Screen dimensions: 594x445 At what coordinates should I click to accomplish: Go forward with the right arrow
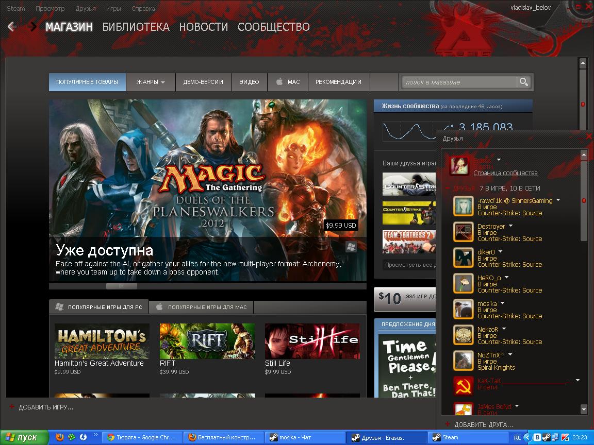(x=32, y=26)
